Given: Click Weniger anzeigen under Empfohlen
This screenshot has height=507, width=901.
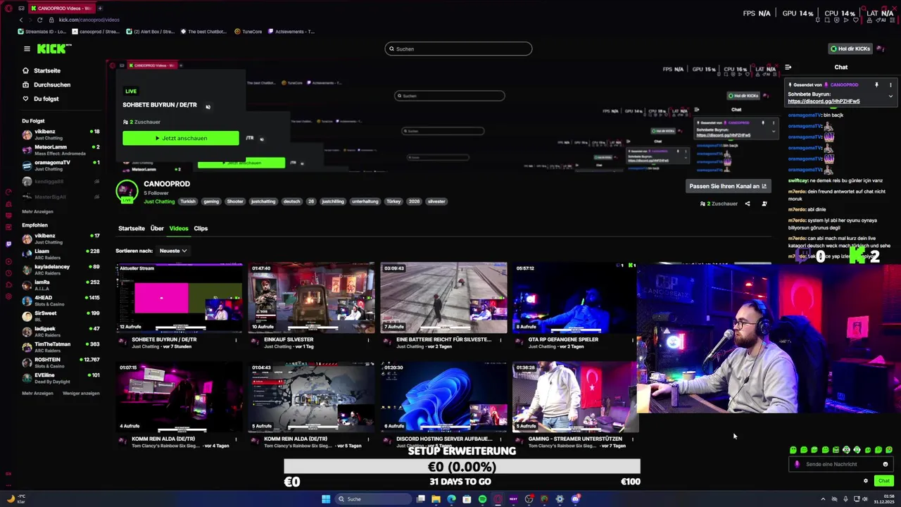Looking at the screenshot, I should 81,393.
